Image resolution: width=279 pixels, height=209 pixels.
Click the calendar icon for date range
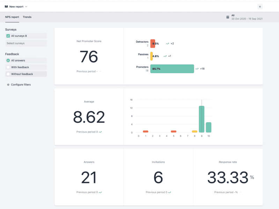[228, 17]
